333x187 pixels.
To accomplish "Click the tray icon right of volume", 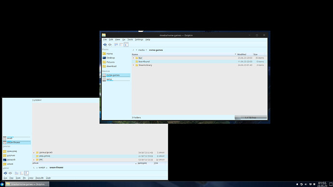I will 310,184.
